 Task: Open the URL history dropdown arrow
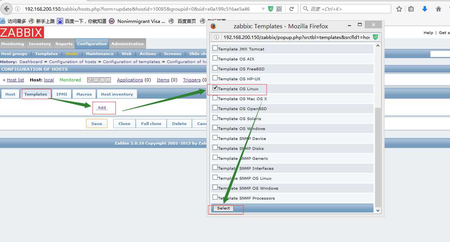pos(263,9)
